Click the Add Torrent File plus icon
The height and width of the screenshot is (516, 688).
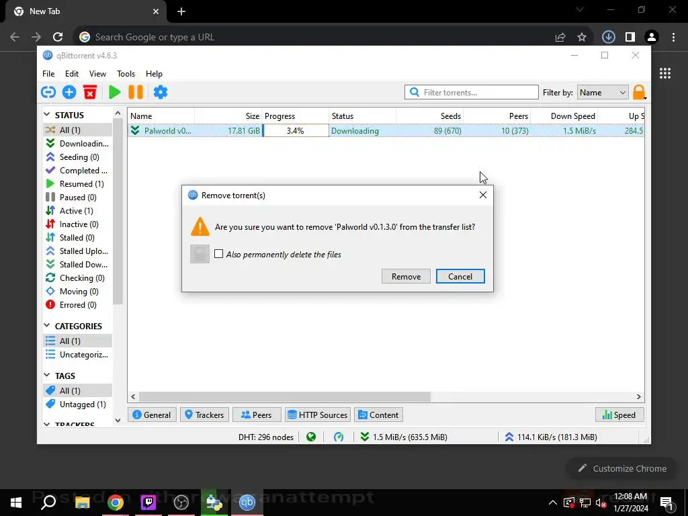point(69,92)
